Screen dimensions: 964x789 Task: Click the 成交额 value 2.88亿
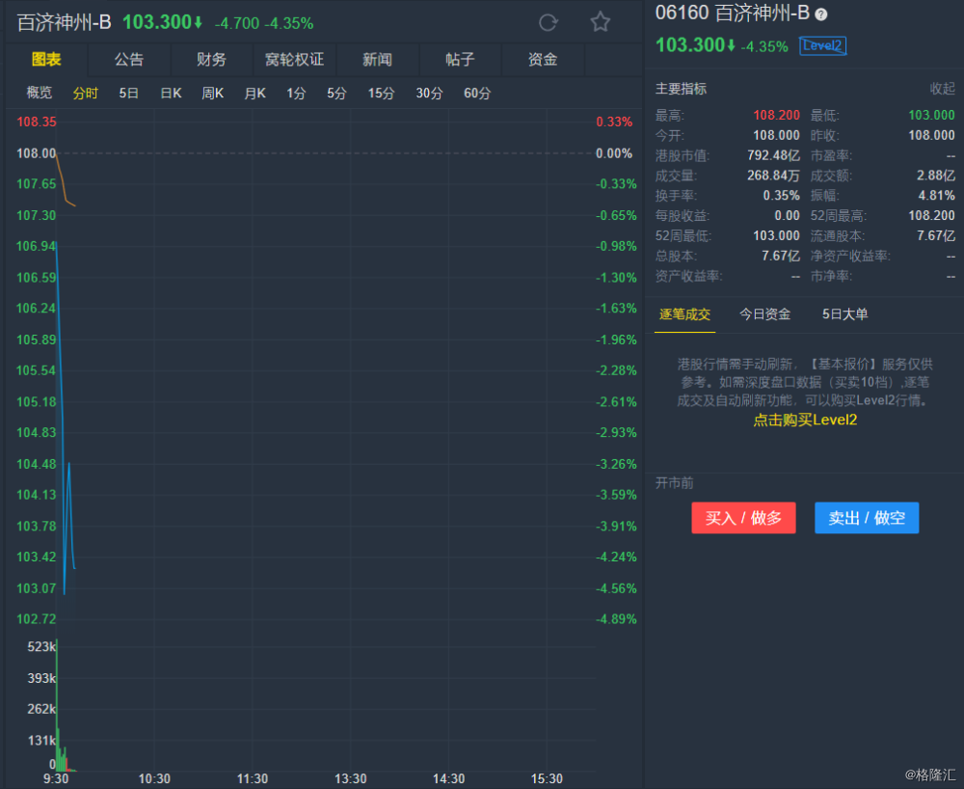[936, 176]
